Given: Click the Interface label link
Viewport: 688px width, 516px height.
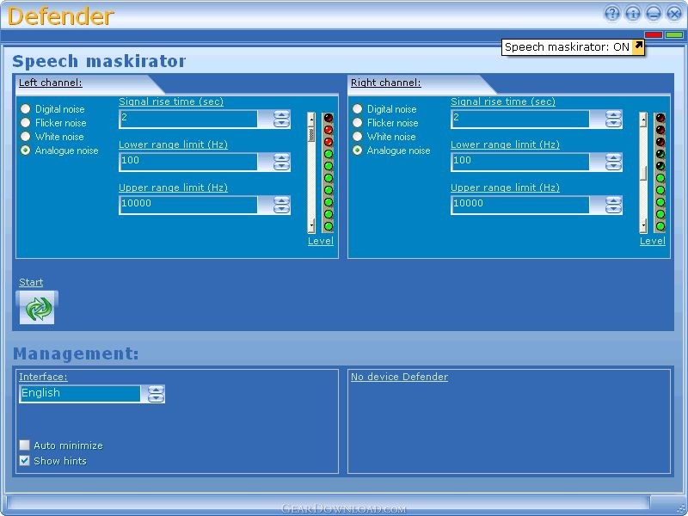Looking at the screenshot, I should [x=43, y=377].
